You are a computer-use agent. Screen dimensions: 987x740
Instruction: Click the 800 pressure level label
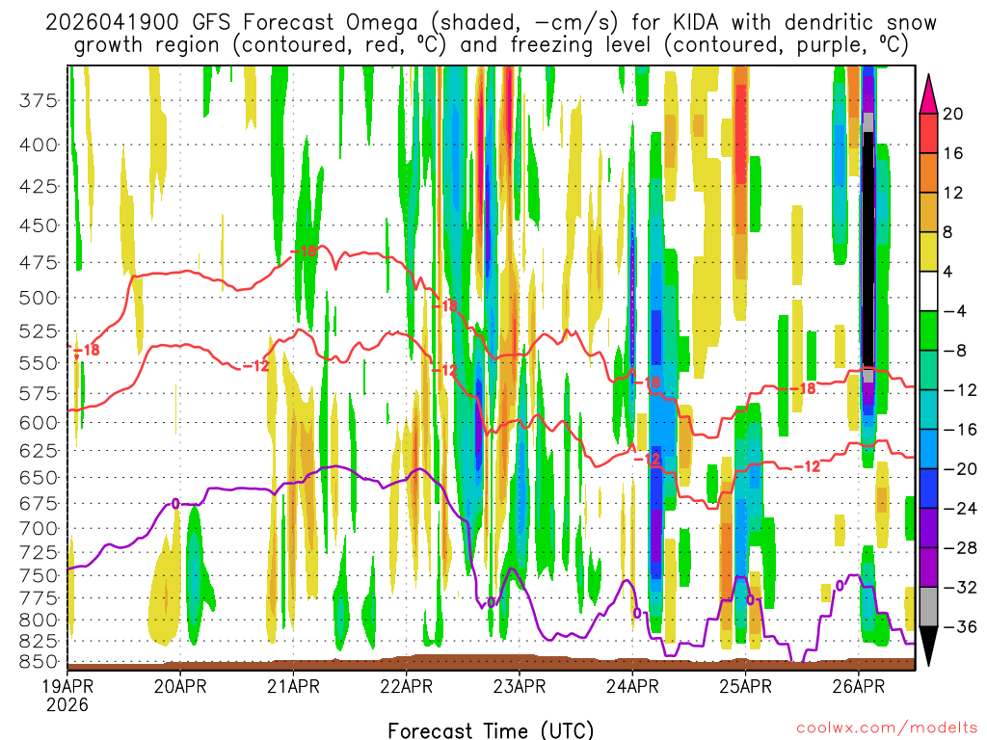pyautogui.click(x=39, y=620)
